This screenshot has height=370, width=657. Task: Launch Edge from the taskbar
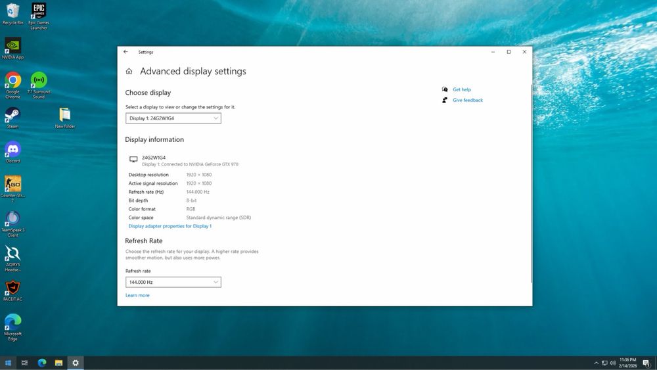(x=42, y=363)
